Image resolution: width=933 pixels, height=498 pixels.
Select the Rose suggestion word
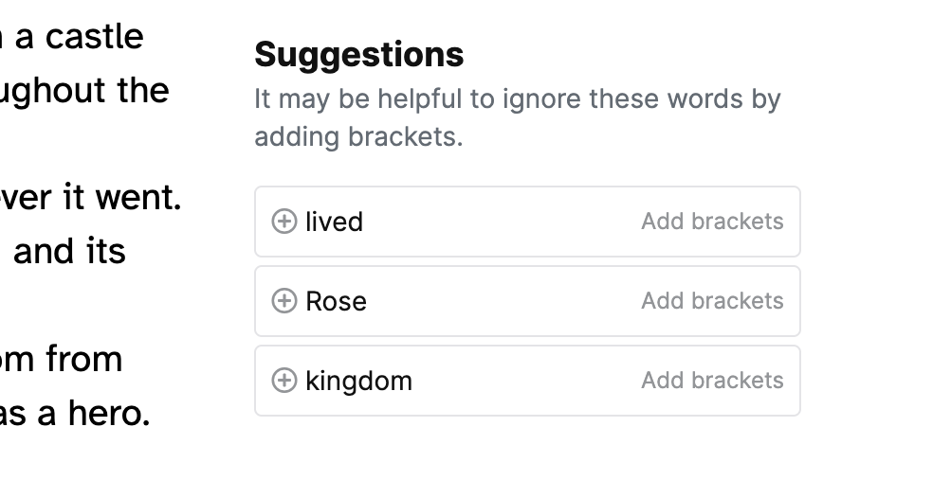(x=336, y=301)
